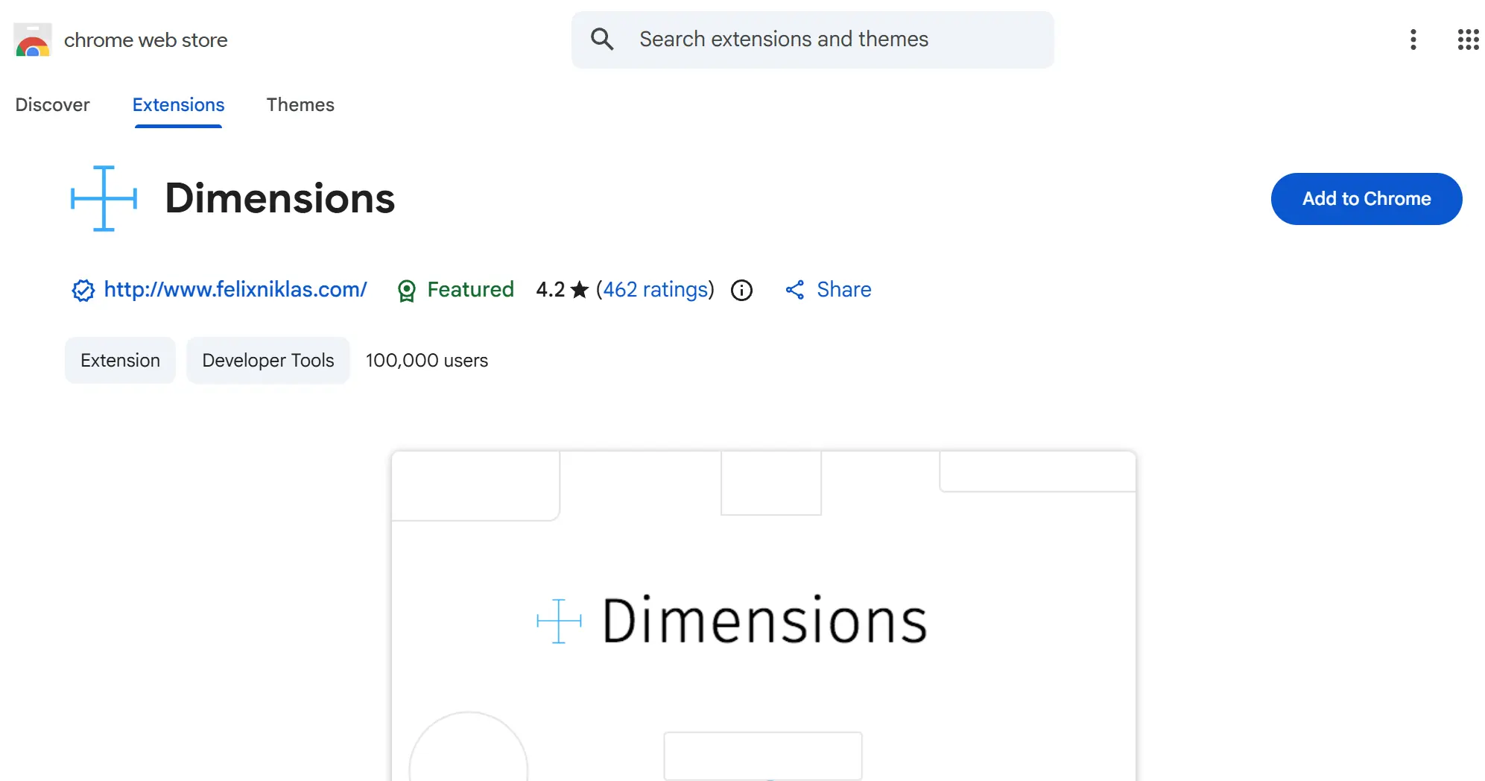The width and height of the screenshot is (1485, 781).
Task: Click the Dimensions extension title heading
Action: point(279,198)
